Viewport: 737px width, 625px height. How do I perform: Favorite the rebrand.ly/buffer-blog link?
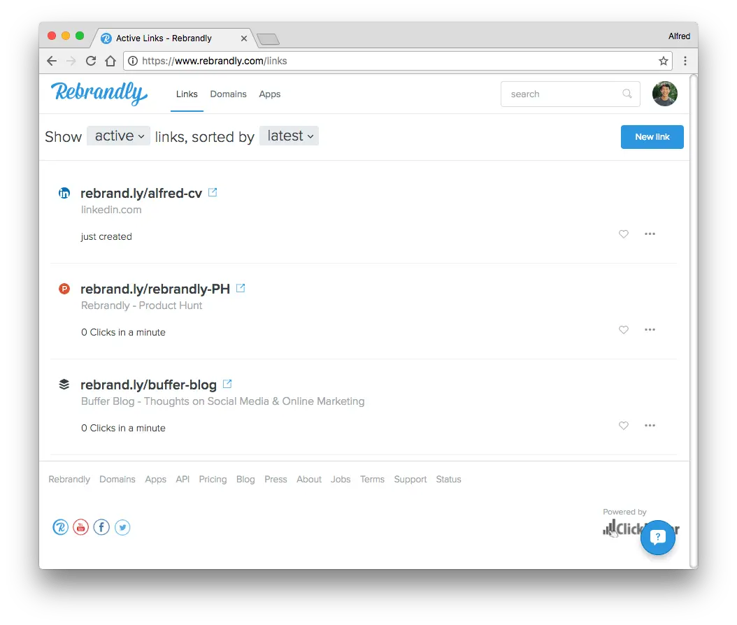[623, 425]
